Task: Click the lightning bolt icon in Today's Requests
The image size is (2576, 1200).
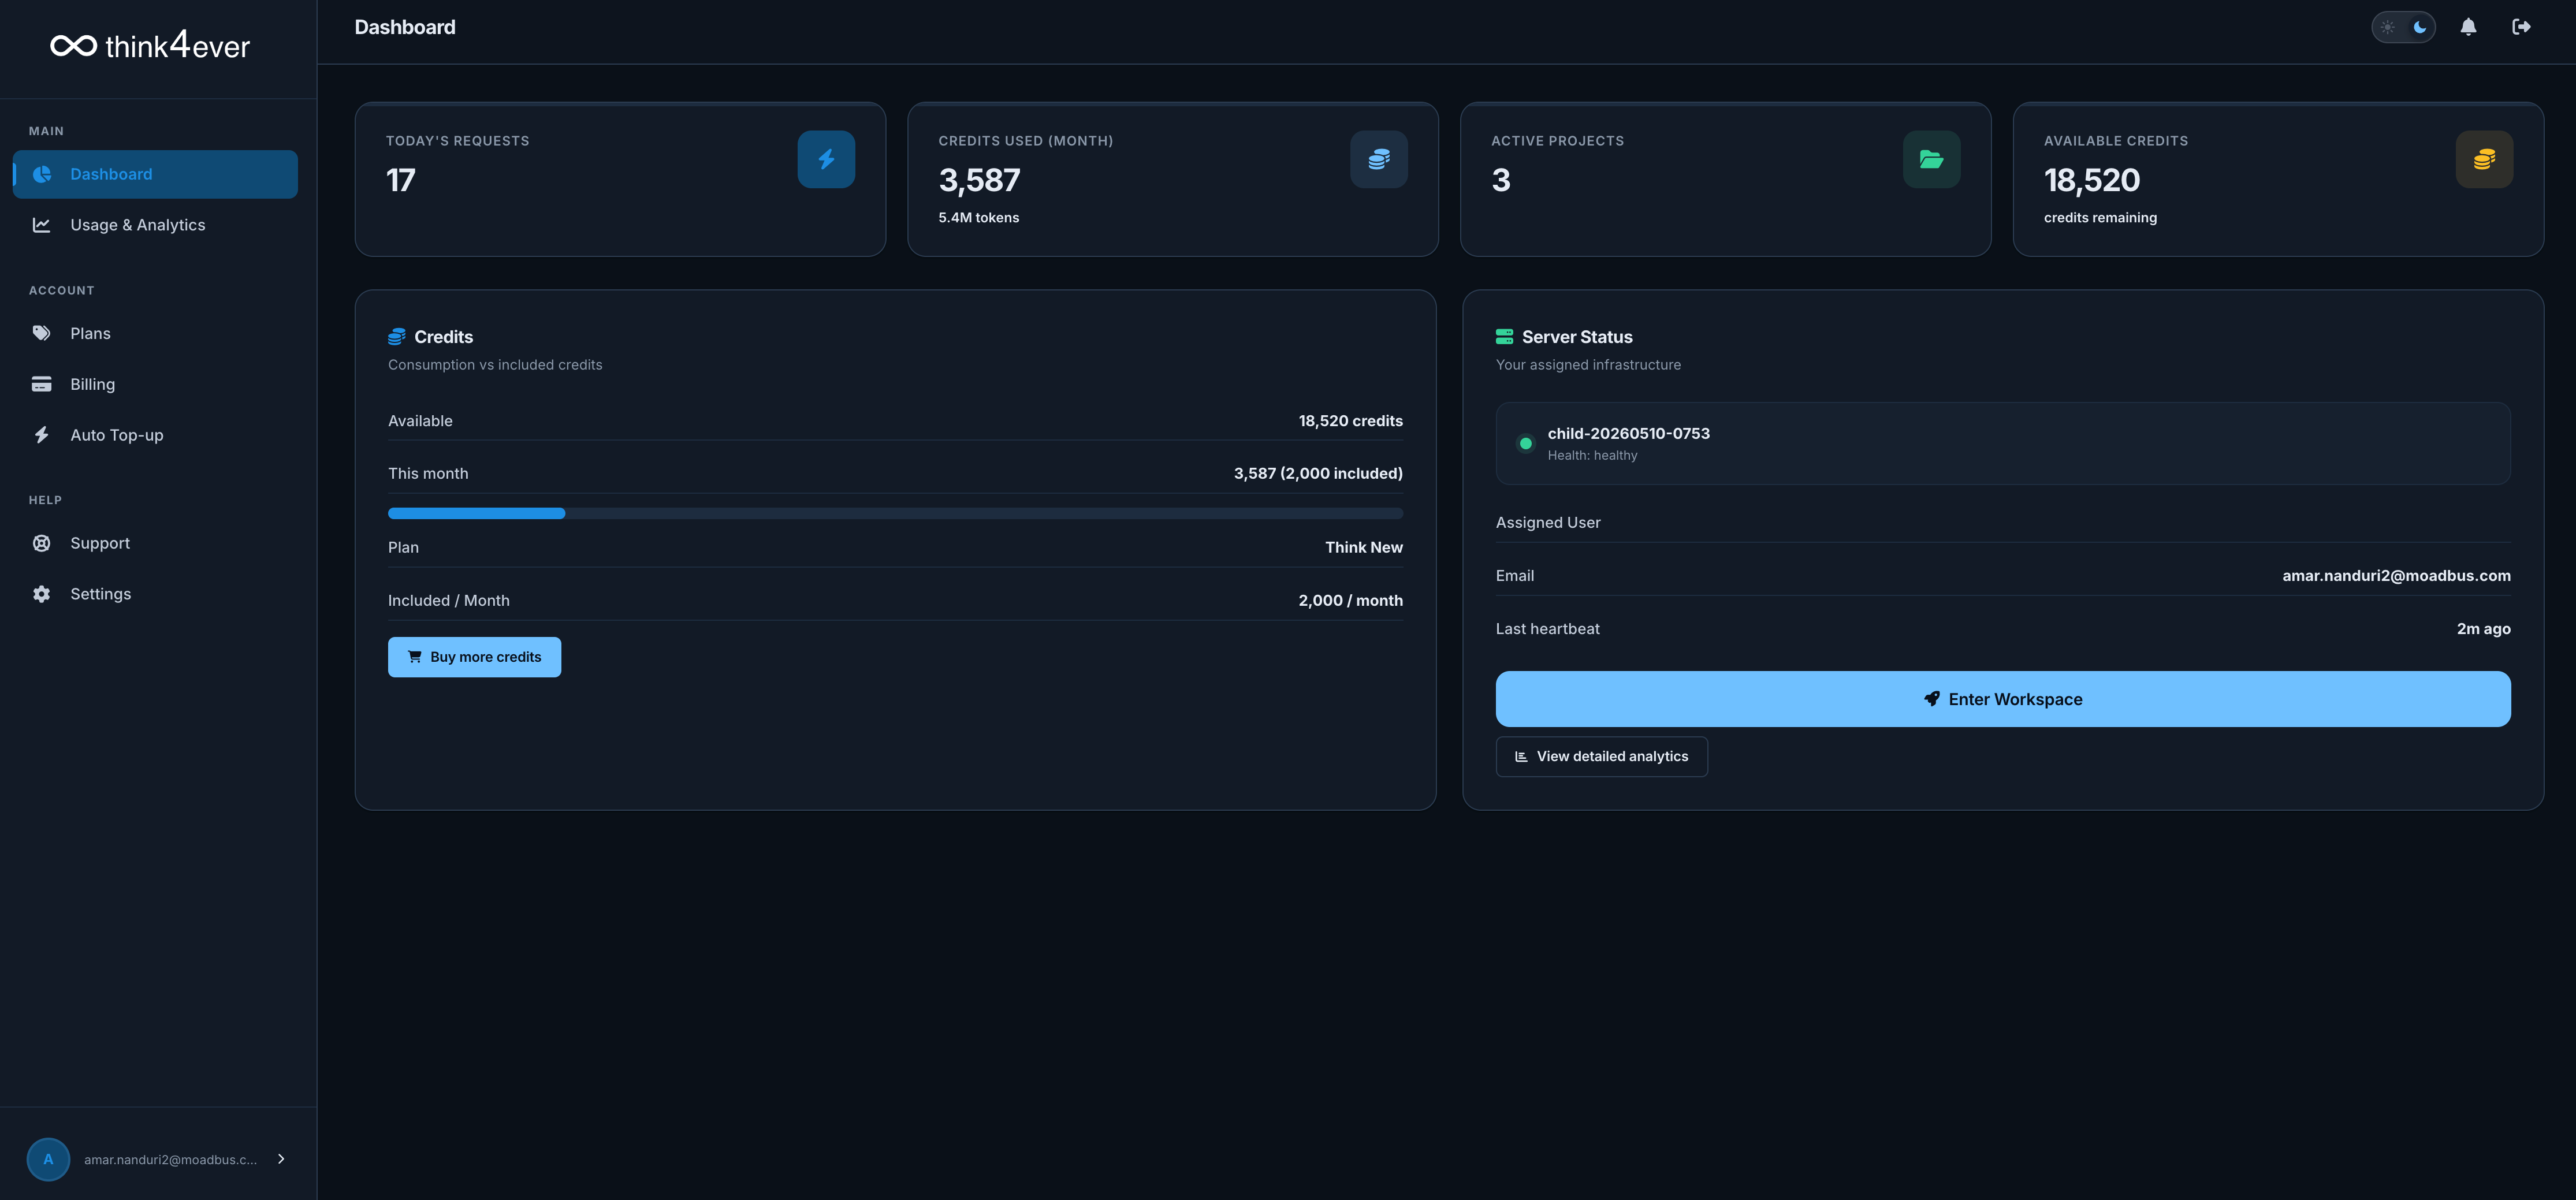Action: (826, 159)
